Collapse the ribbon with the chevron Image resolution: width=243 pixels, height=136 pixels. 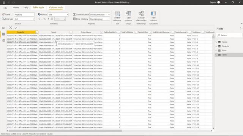tap(241, 23)
